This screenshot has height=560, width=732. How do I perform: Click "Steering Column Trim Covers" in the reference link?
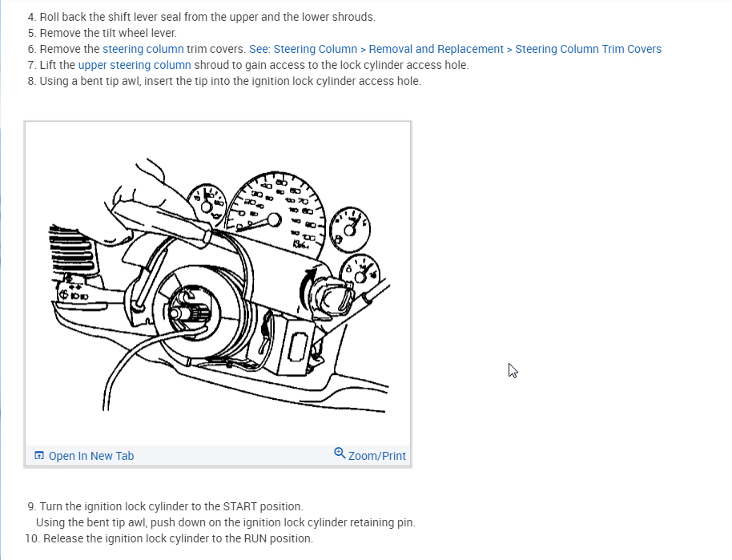point(588,49)
